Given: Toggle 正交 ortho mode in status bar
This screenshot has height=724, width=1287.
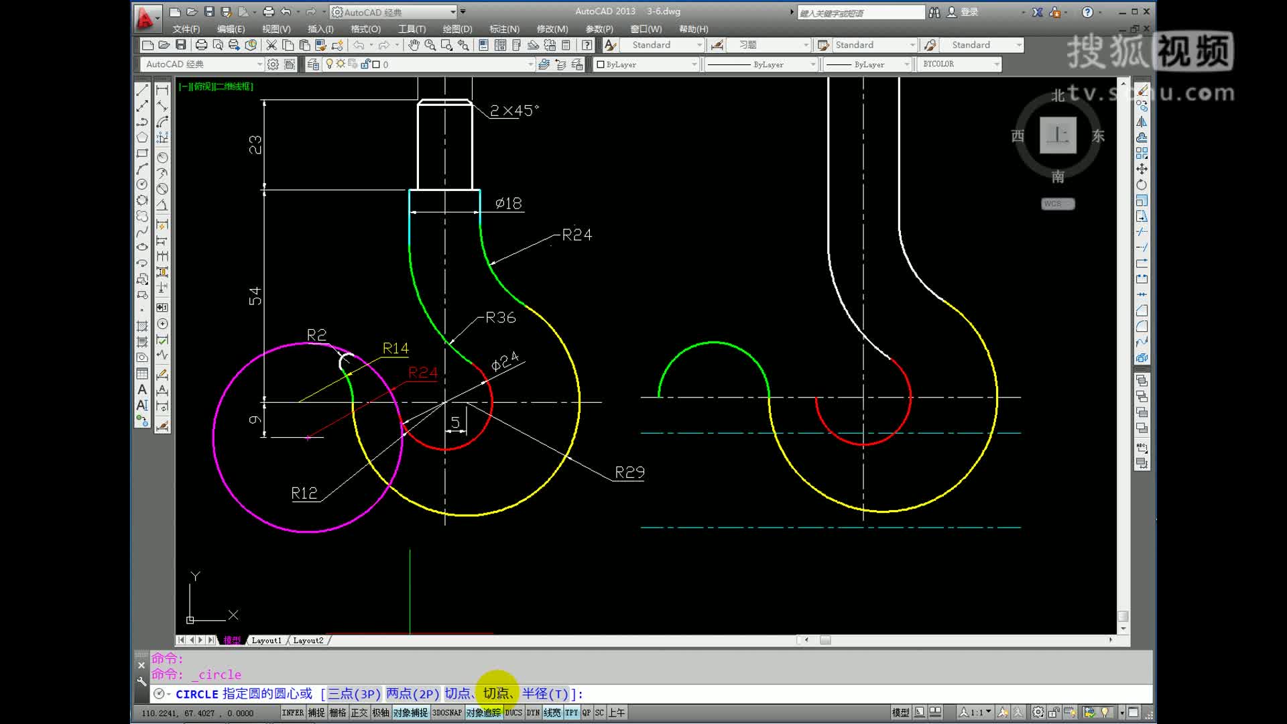Looking at the screenshot, I should pyautogui.click(x=359, y=713).
